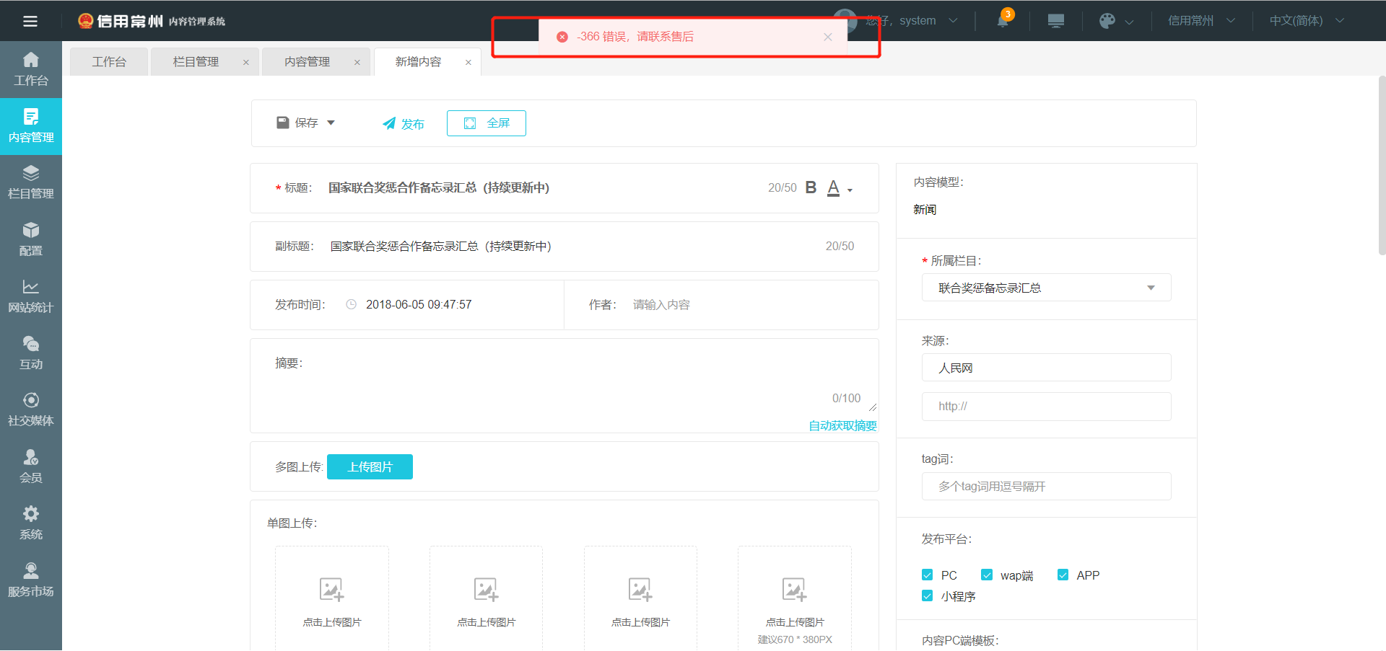Switch to the 内容管理 tab

(308, 62)
